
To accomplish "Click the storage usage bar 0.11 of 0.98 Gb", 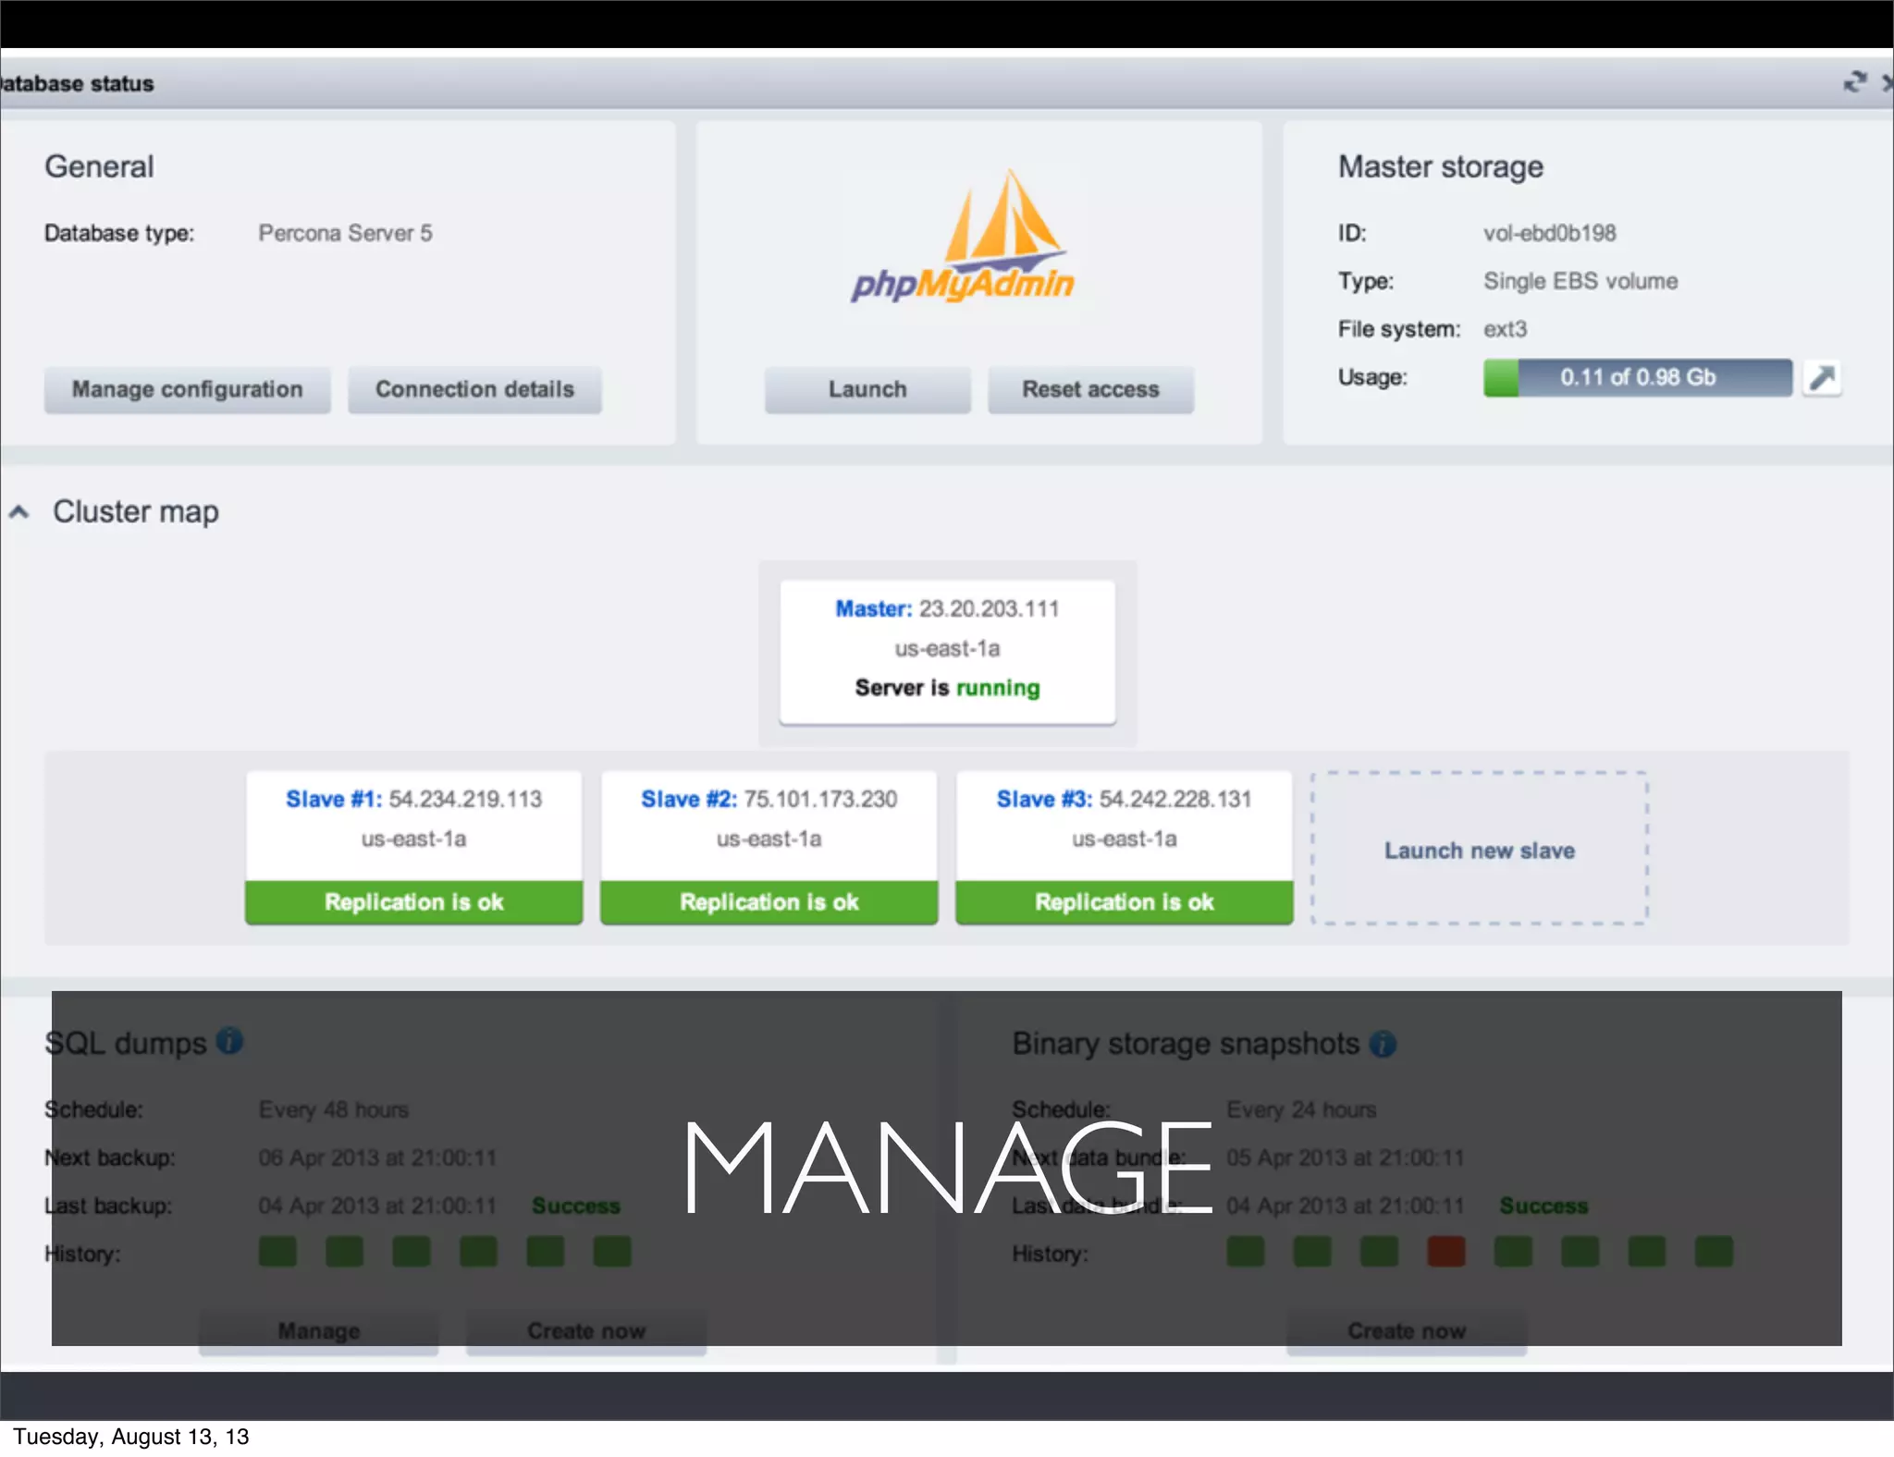I will point(1638,377).
